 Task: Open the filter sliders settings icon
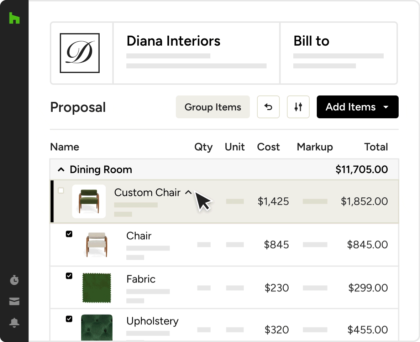[298, 107]
